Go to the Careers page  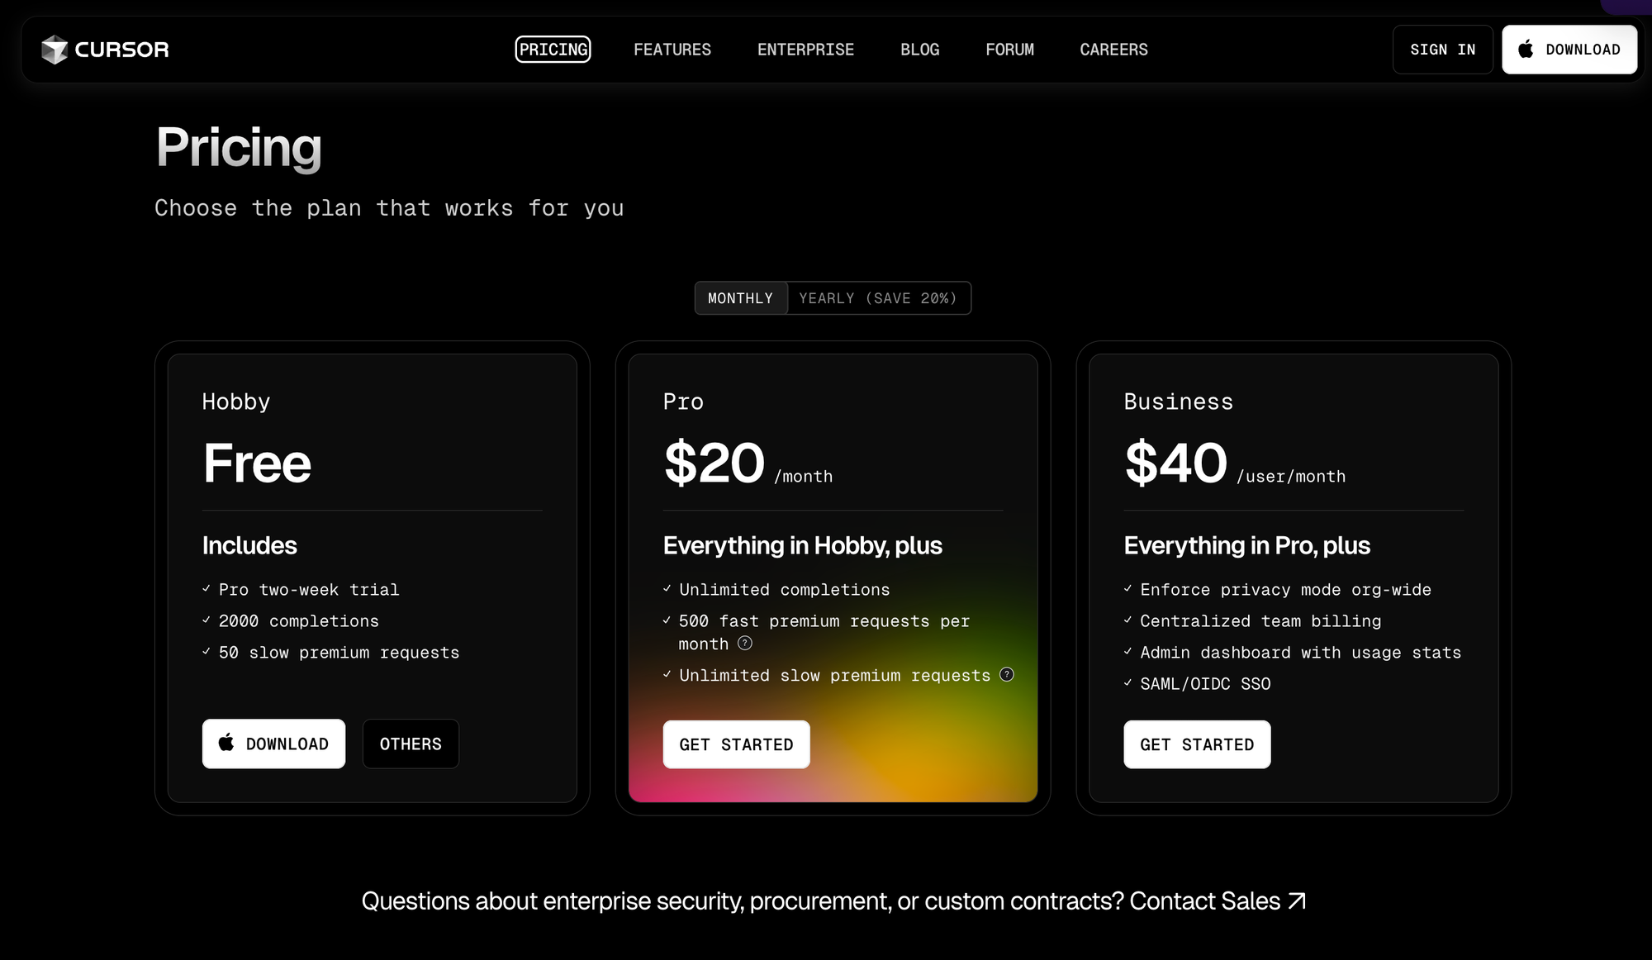[x=1113, y=50]
